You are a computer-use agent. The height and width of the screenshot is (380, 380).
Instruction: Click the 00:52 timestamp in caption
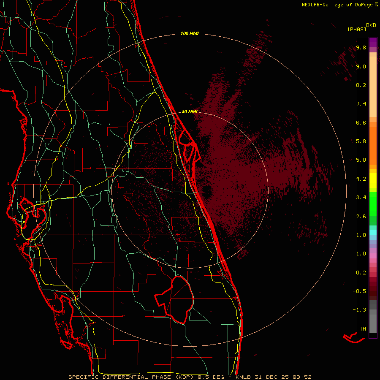point(302,377)
